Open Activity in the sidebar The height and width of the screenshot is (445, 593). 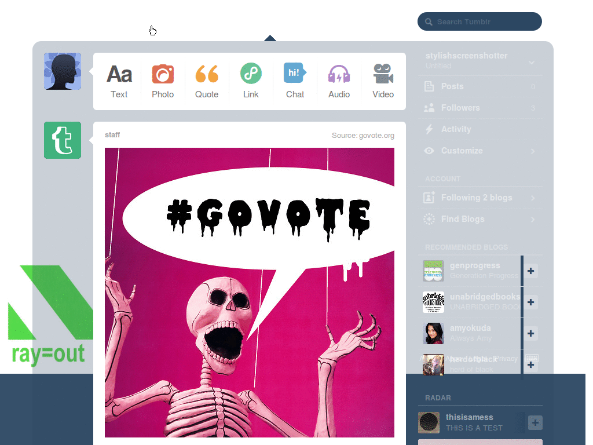coord(480,129)
